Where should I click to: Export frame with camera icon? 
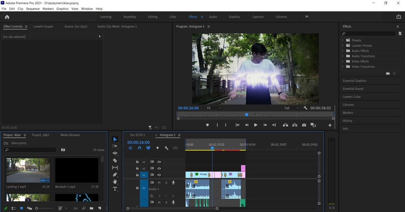(x=304, y=125)
